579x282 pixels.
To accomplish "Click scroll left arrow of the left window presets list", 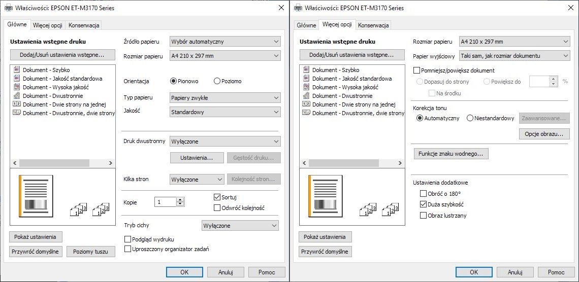I will point(15,163).
